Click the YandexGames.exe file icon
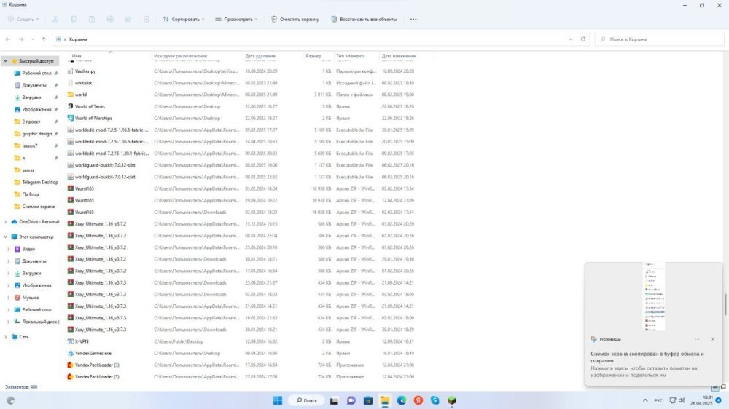This screenshot has width=729, height=409. tap(70, 353)
